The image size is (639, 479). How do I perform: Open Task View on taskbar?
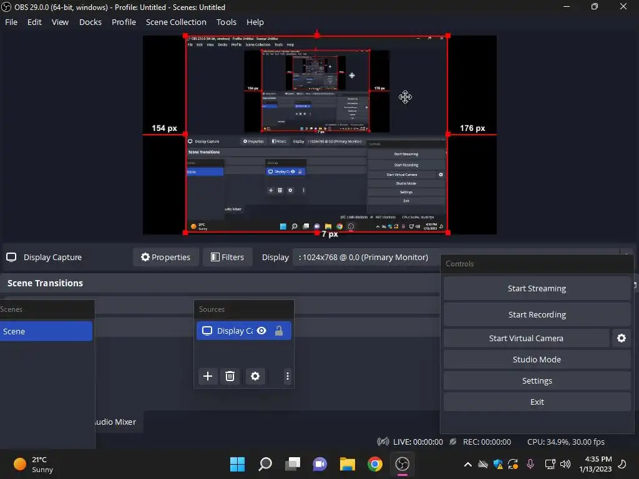(292, 464)
